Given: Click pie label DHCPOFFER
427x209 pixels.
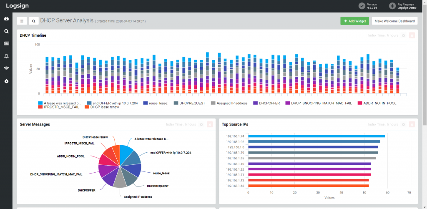Looking at the screenshot, I should click(x=87, y=190).
